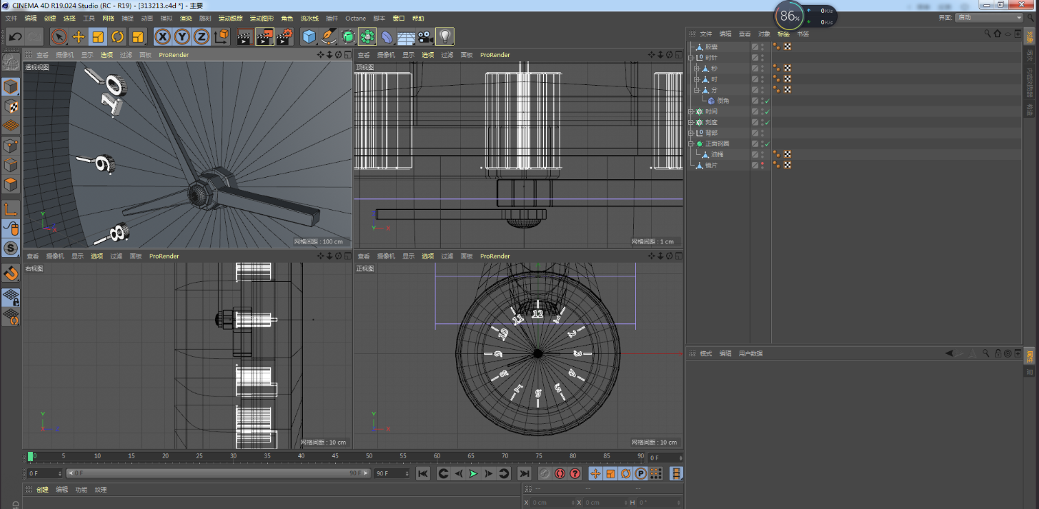Click the eye icon in Object Manager header

(x=1007, y=34)
